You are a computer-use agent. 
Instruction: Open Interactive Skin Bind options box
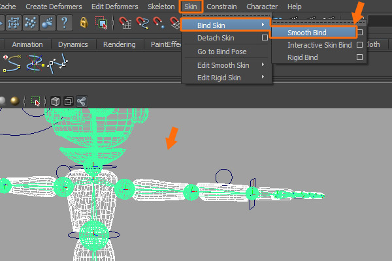coord(359,45)
